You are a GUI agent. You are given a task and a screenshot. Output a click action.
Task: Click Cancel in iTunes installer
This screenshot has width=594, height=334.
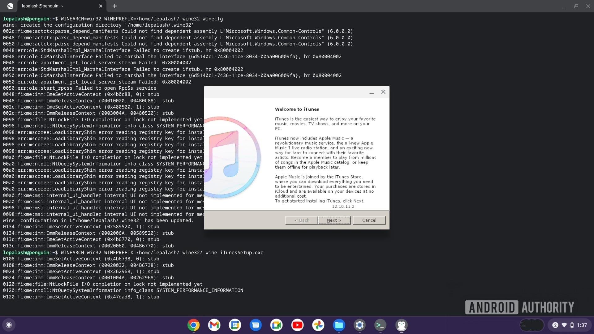369,220
